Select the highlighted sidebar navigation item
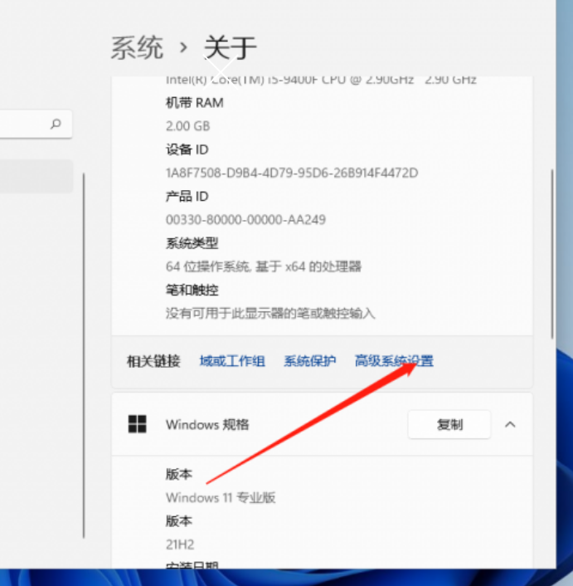The height and width of the screenshot is (586, 573). coord(36,177)
